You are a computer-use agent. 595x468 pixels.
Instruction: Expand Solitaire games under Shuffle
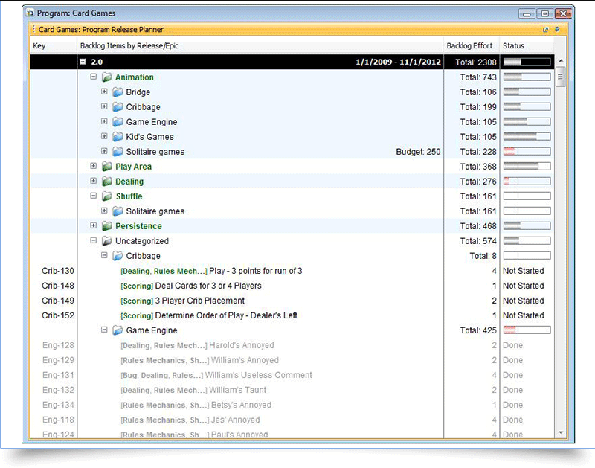[105, 211]
